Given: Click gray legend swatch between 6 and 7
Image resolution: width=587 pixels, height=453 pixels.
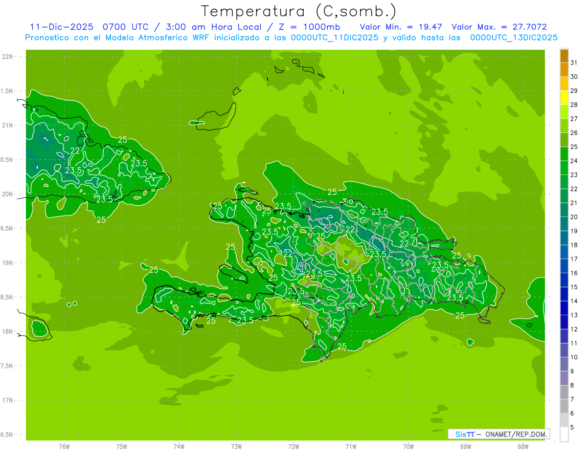Looking at the screenshot, I should coord(564,406).
